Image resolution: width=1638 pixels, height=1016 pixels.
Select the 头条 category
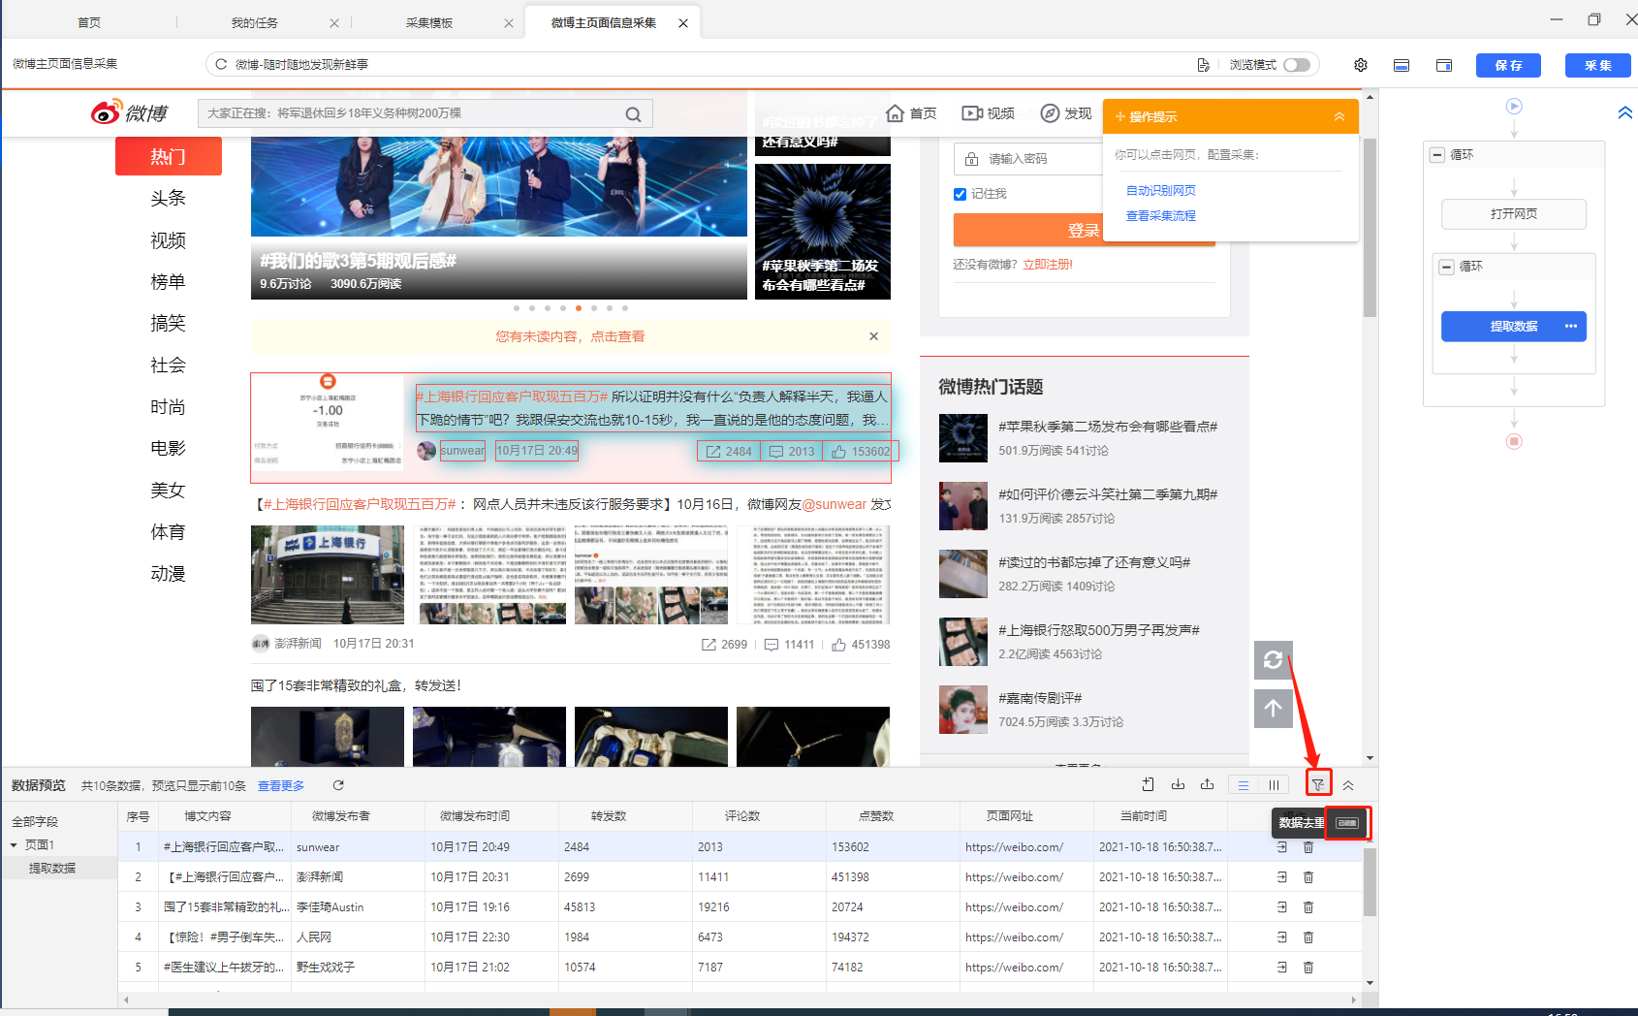point(169,198)
